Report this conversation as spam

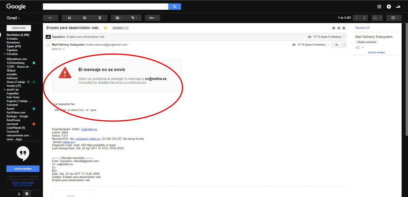[x=84, y=18]
